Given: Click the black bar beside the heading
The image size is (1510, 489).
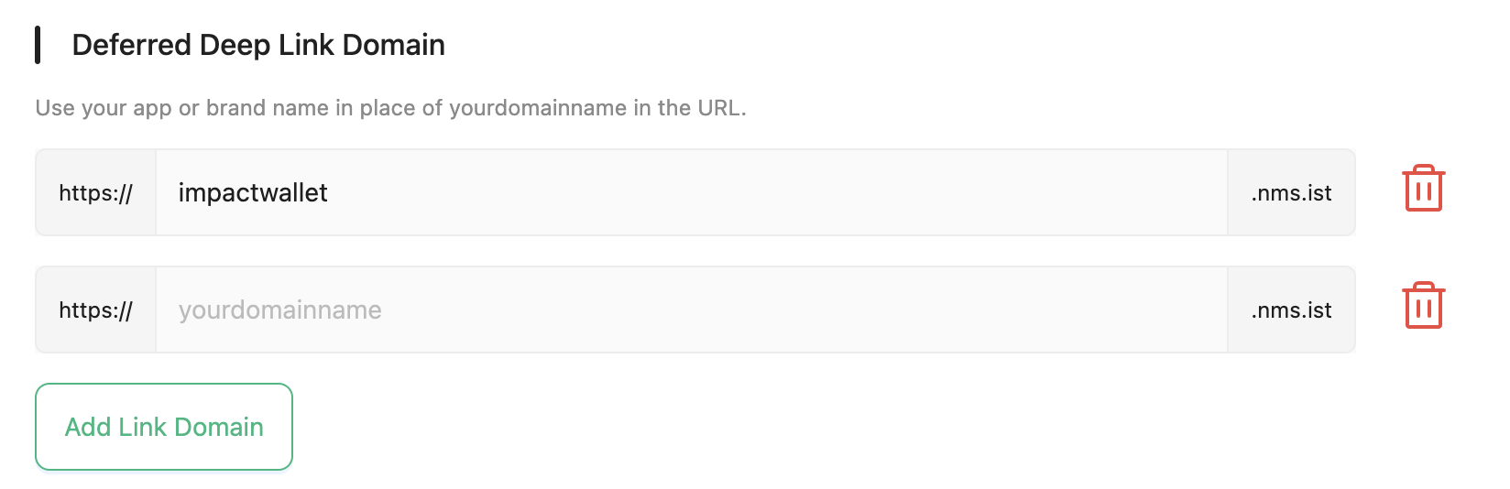Looking at the screenshot, I should [38, 45].
